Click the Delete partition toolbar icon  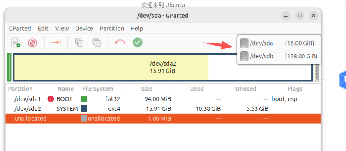click(32, 43)
